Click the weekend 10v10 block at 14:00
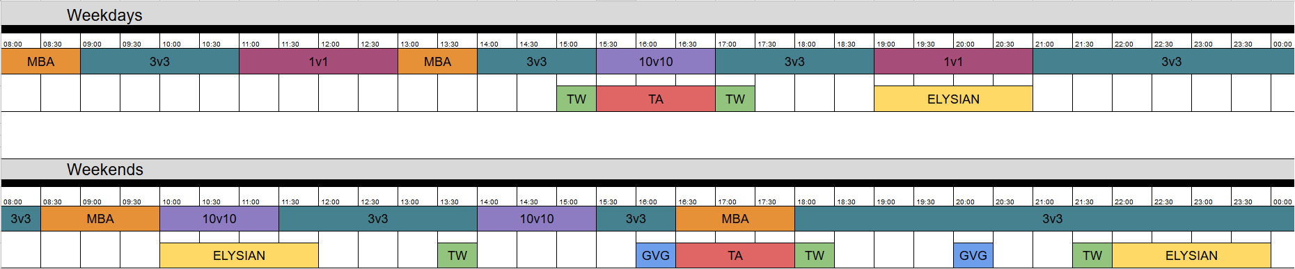Screen dimensions: 1295x269 click(x=537, y=218)
